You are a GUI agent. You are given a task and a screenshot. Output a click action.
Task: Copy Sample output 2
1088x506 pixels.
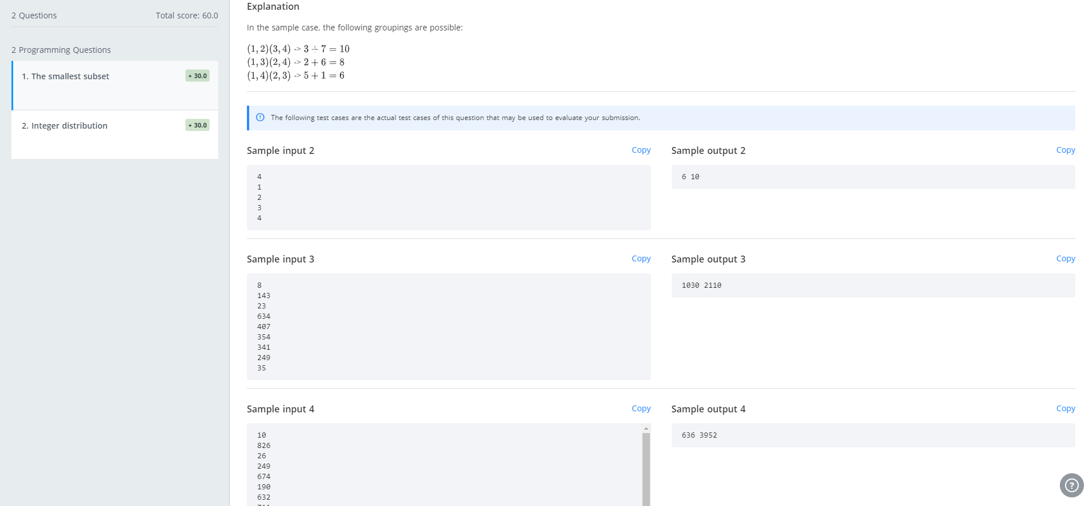[1066, 150]
